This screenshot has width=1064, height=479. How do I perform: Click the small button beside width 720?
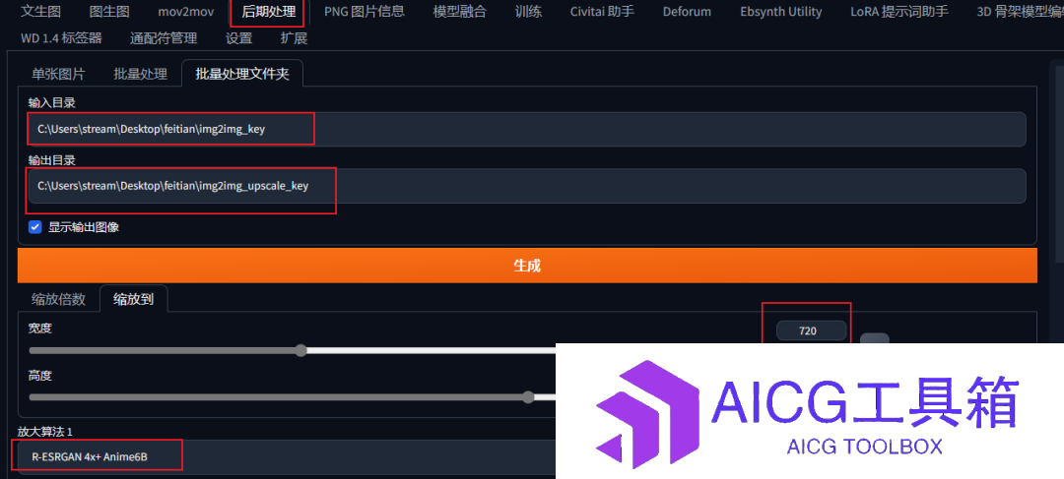pos(874,338)
